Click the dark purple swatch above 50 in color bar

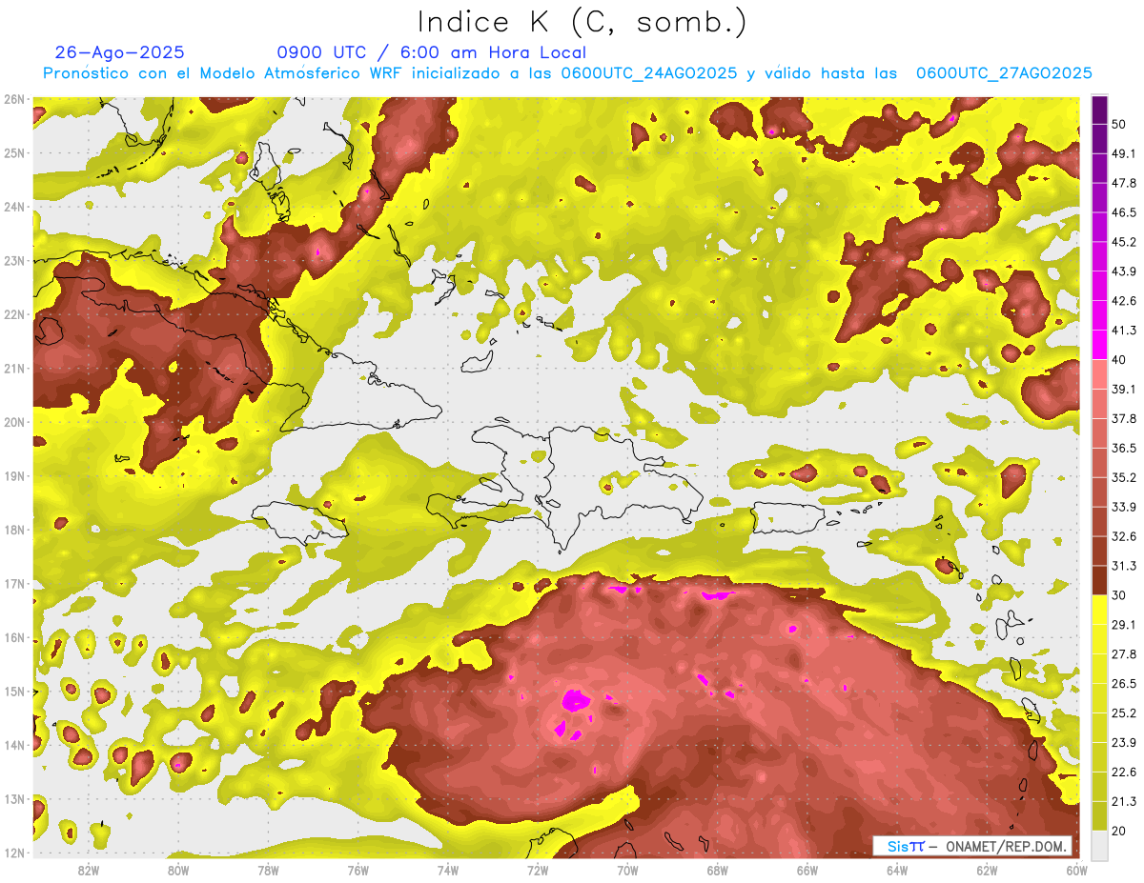click(x=1099, y=110)
